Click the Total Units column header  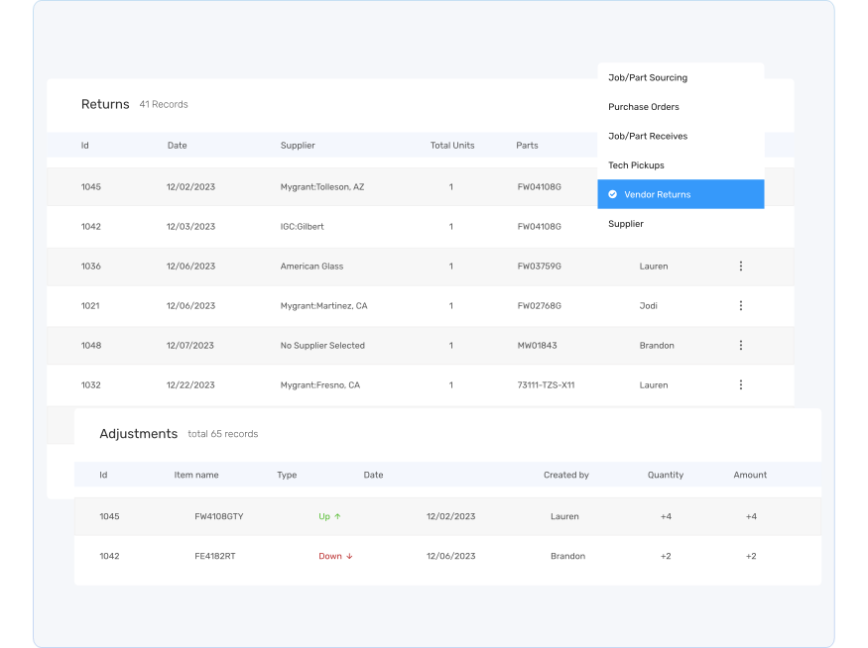click(x=451, y=146)
